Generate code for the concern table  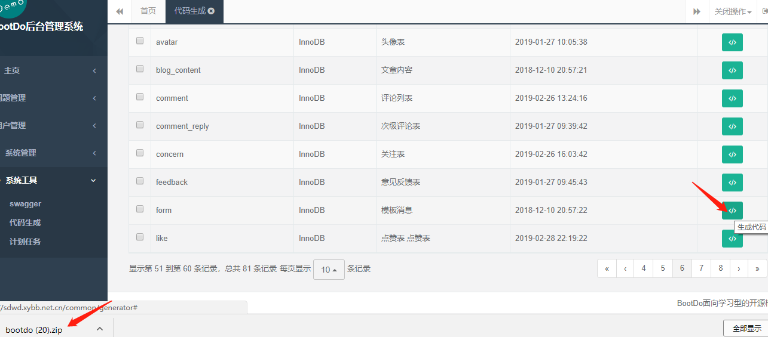pyautogui.click(x=732, y=154)
